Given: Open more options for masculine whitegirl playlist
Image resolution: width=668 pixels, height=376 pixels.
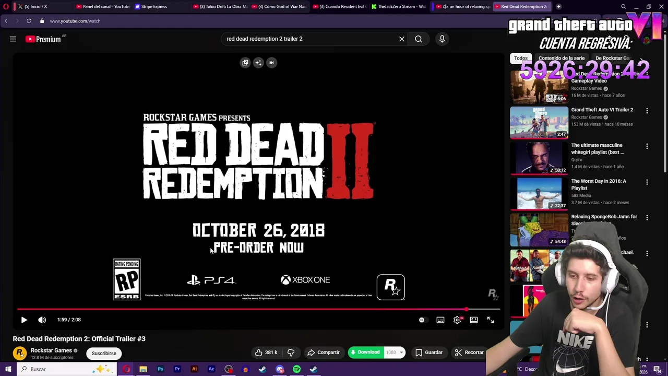Looking at the screenshot, I should [x=647, y=146].
